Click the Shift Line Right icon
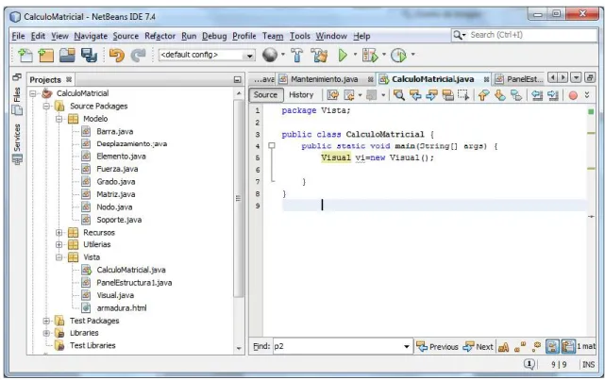This screenshot has width=605, height=380. click(x=553, y=95)
